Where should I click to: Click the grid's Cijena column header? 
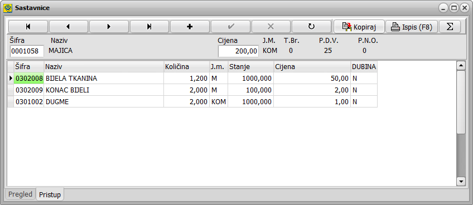[312, 67]
